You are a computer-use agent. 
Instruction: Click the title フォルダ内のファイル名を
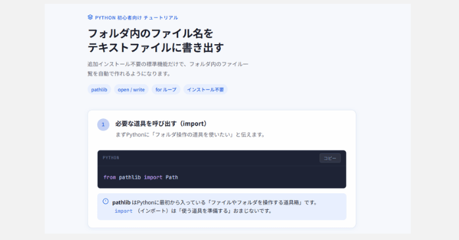point(151,34)
